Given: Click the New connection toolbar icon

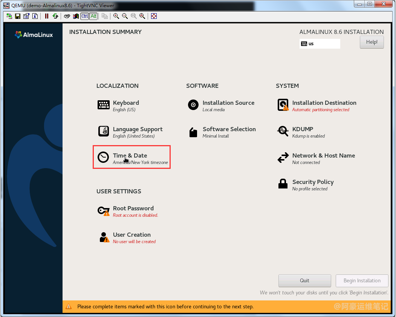Looking at the screenshot, I should coord(9,16).
